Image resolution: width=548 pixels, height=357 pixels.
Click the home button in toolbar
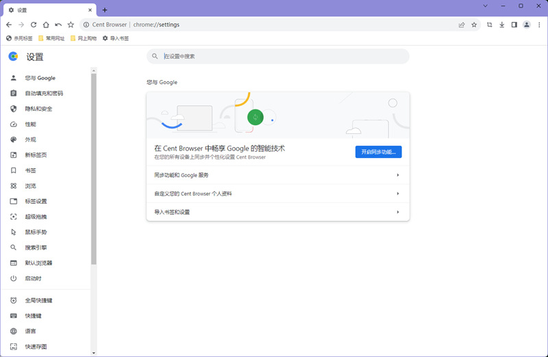(46, 25)
